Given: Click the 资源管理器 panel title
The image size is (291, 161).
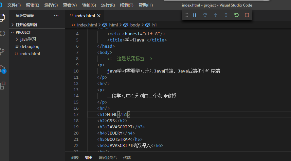Looking at the screenshot, I should pos(25,16).
